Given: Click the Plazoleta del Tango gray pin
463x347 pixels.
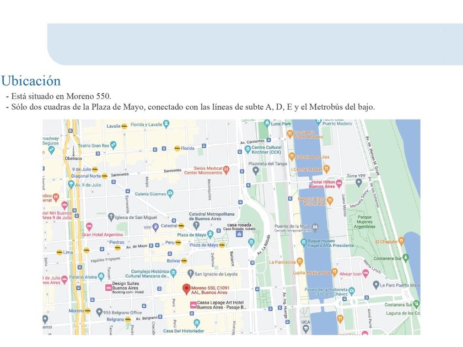Looking at the screenshot, I should 256,171.
